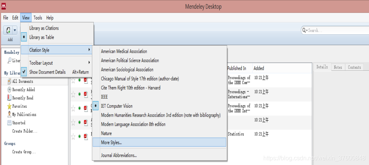Open the File menu
The height and width of the screenshot is (165, 369).
click(x=6, y=18)
